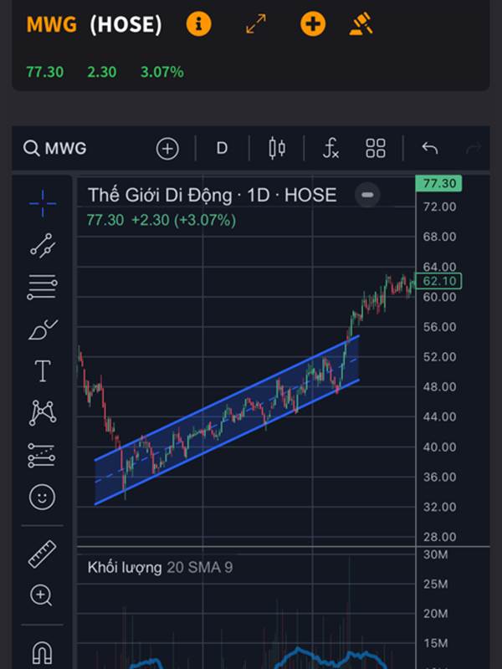Viewport: 502px width, 669px height.
Task: Select the crosshair cursor tool
Action: [x=43, y=203]
